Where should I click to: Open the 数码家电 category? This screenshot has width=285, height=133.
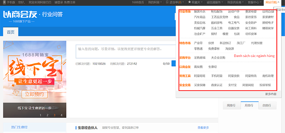point(217,23)
